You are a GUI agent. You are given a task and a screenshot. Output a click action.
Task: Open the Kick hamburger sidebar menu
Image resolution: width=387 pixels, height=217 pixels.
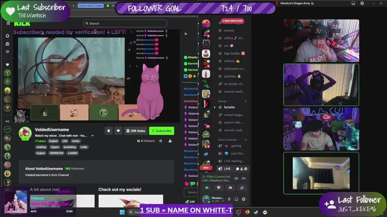tap(8, 24)
